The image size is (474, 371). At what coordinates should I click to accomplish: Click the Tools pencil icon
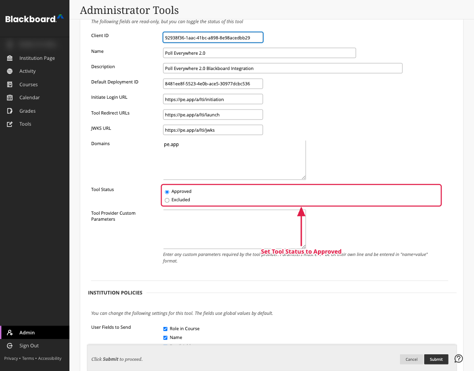pos(10,124)
